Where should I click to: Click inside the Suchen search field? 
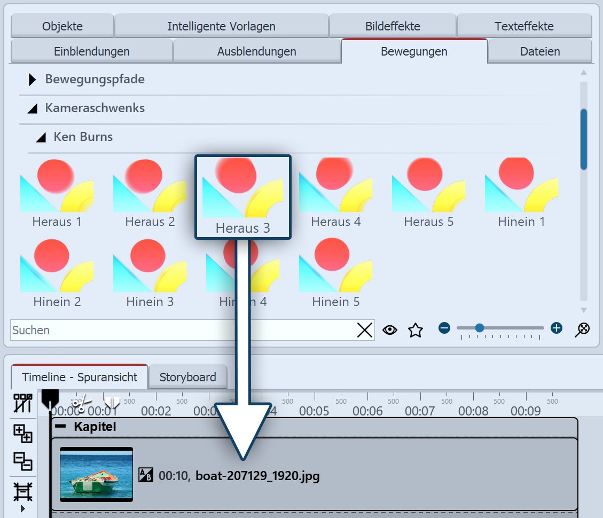point(183,330)
